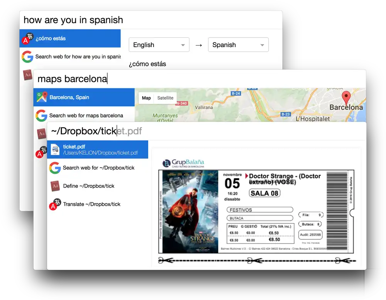Click the Google icon in the translation window
The height and width of the screenshot is (300, 386).
pyautogui.click(x=27, y=57)
